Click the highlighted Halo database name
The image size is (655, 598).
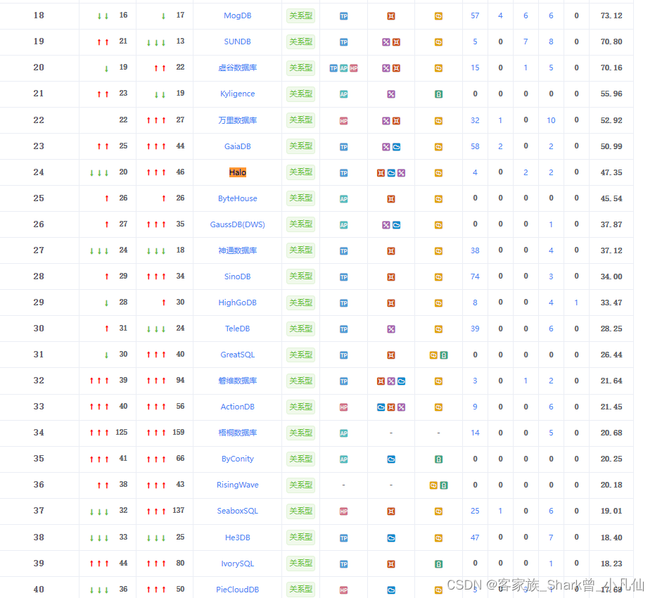coord(238,172)
